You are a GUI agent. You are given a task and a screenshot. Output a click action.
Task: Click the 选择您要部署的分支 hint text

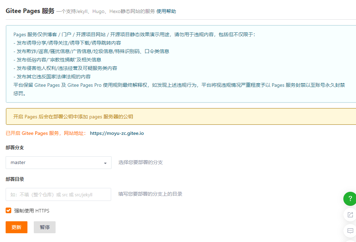click(x=141, y=162)
